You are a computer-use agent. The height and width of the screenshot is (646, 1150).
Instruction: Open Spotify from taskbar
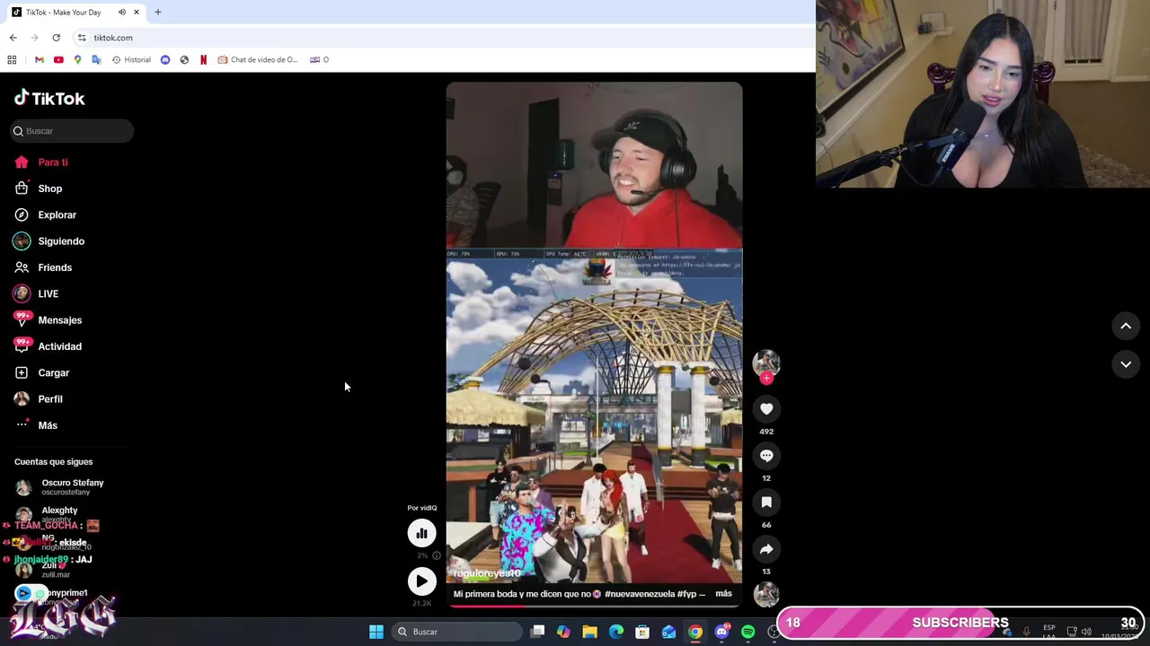click(x=747, y=632)
